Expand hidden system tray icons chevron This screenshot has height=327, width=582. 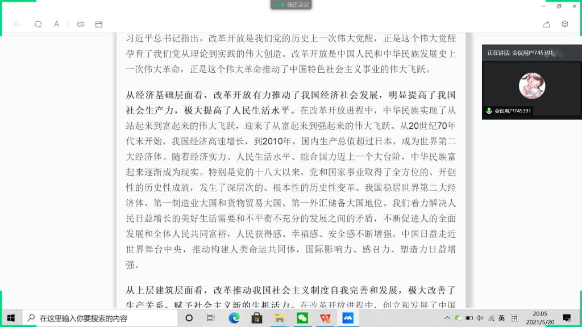[447, 318]
